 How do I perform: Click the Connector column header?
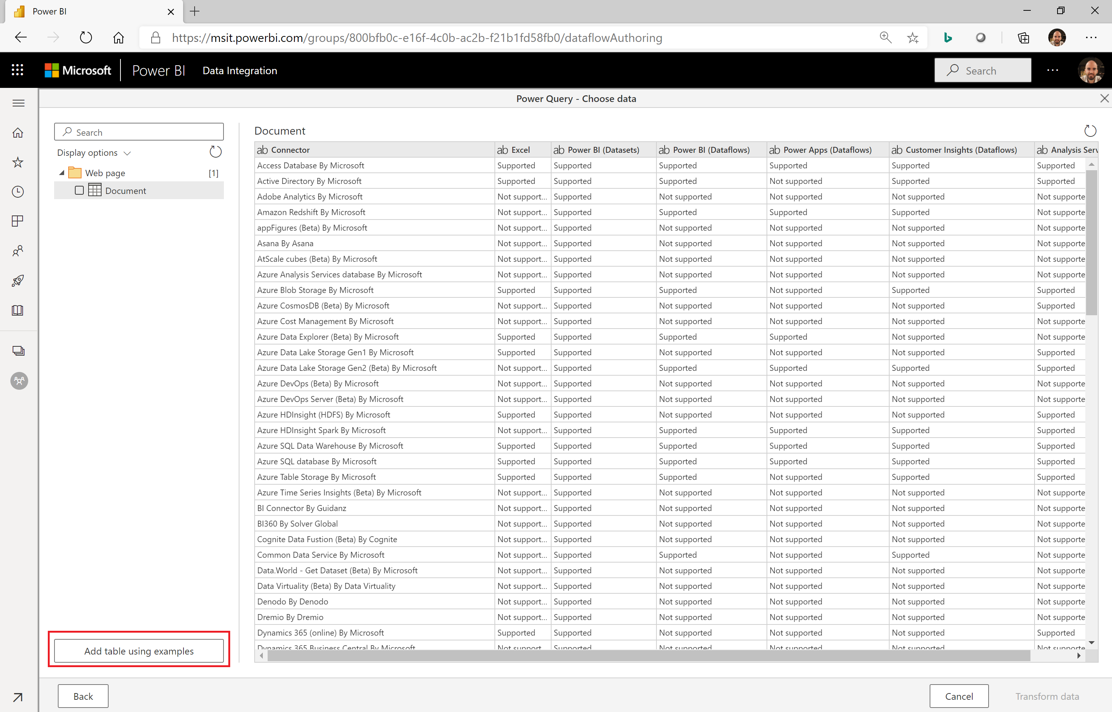click(374, 150)
